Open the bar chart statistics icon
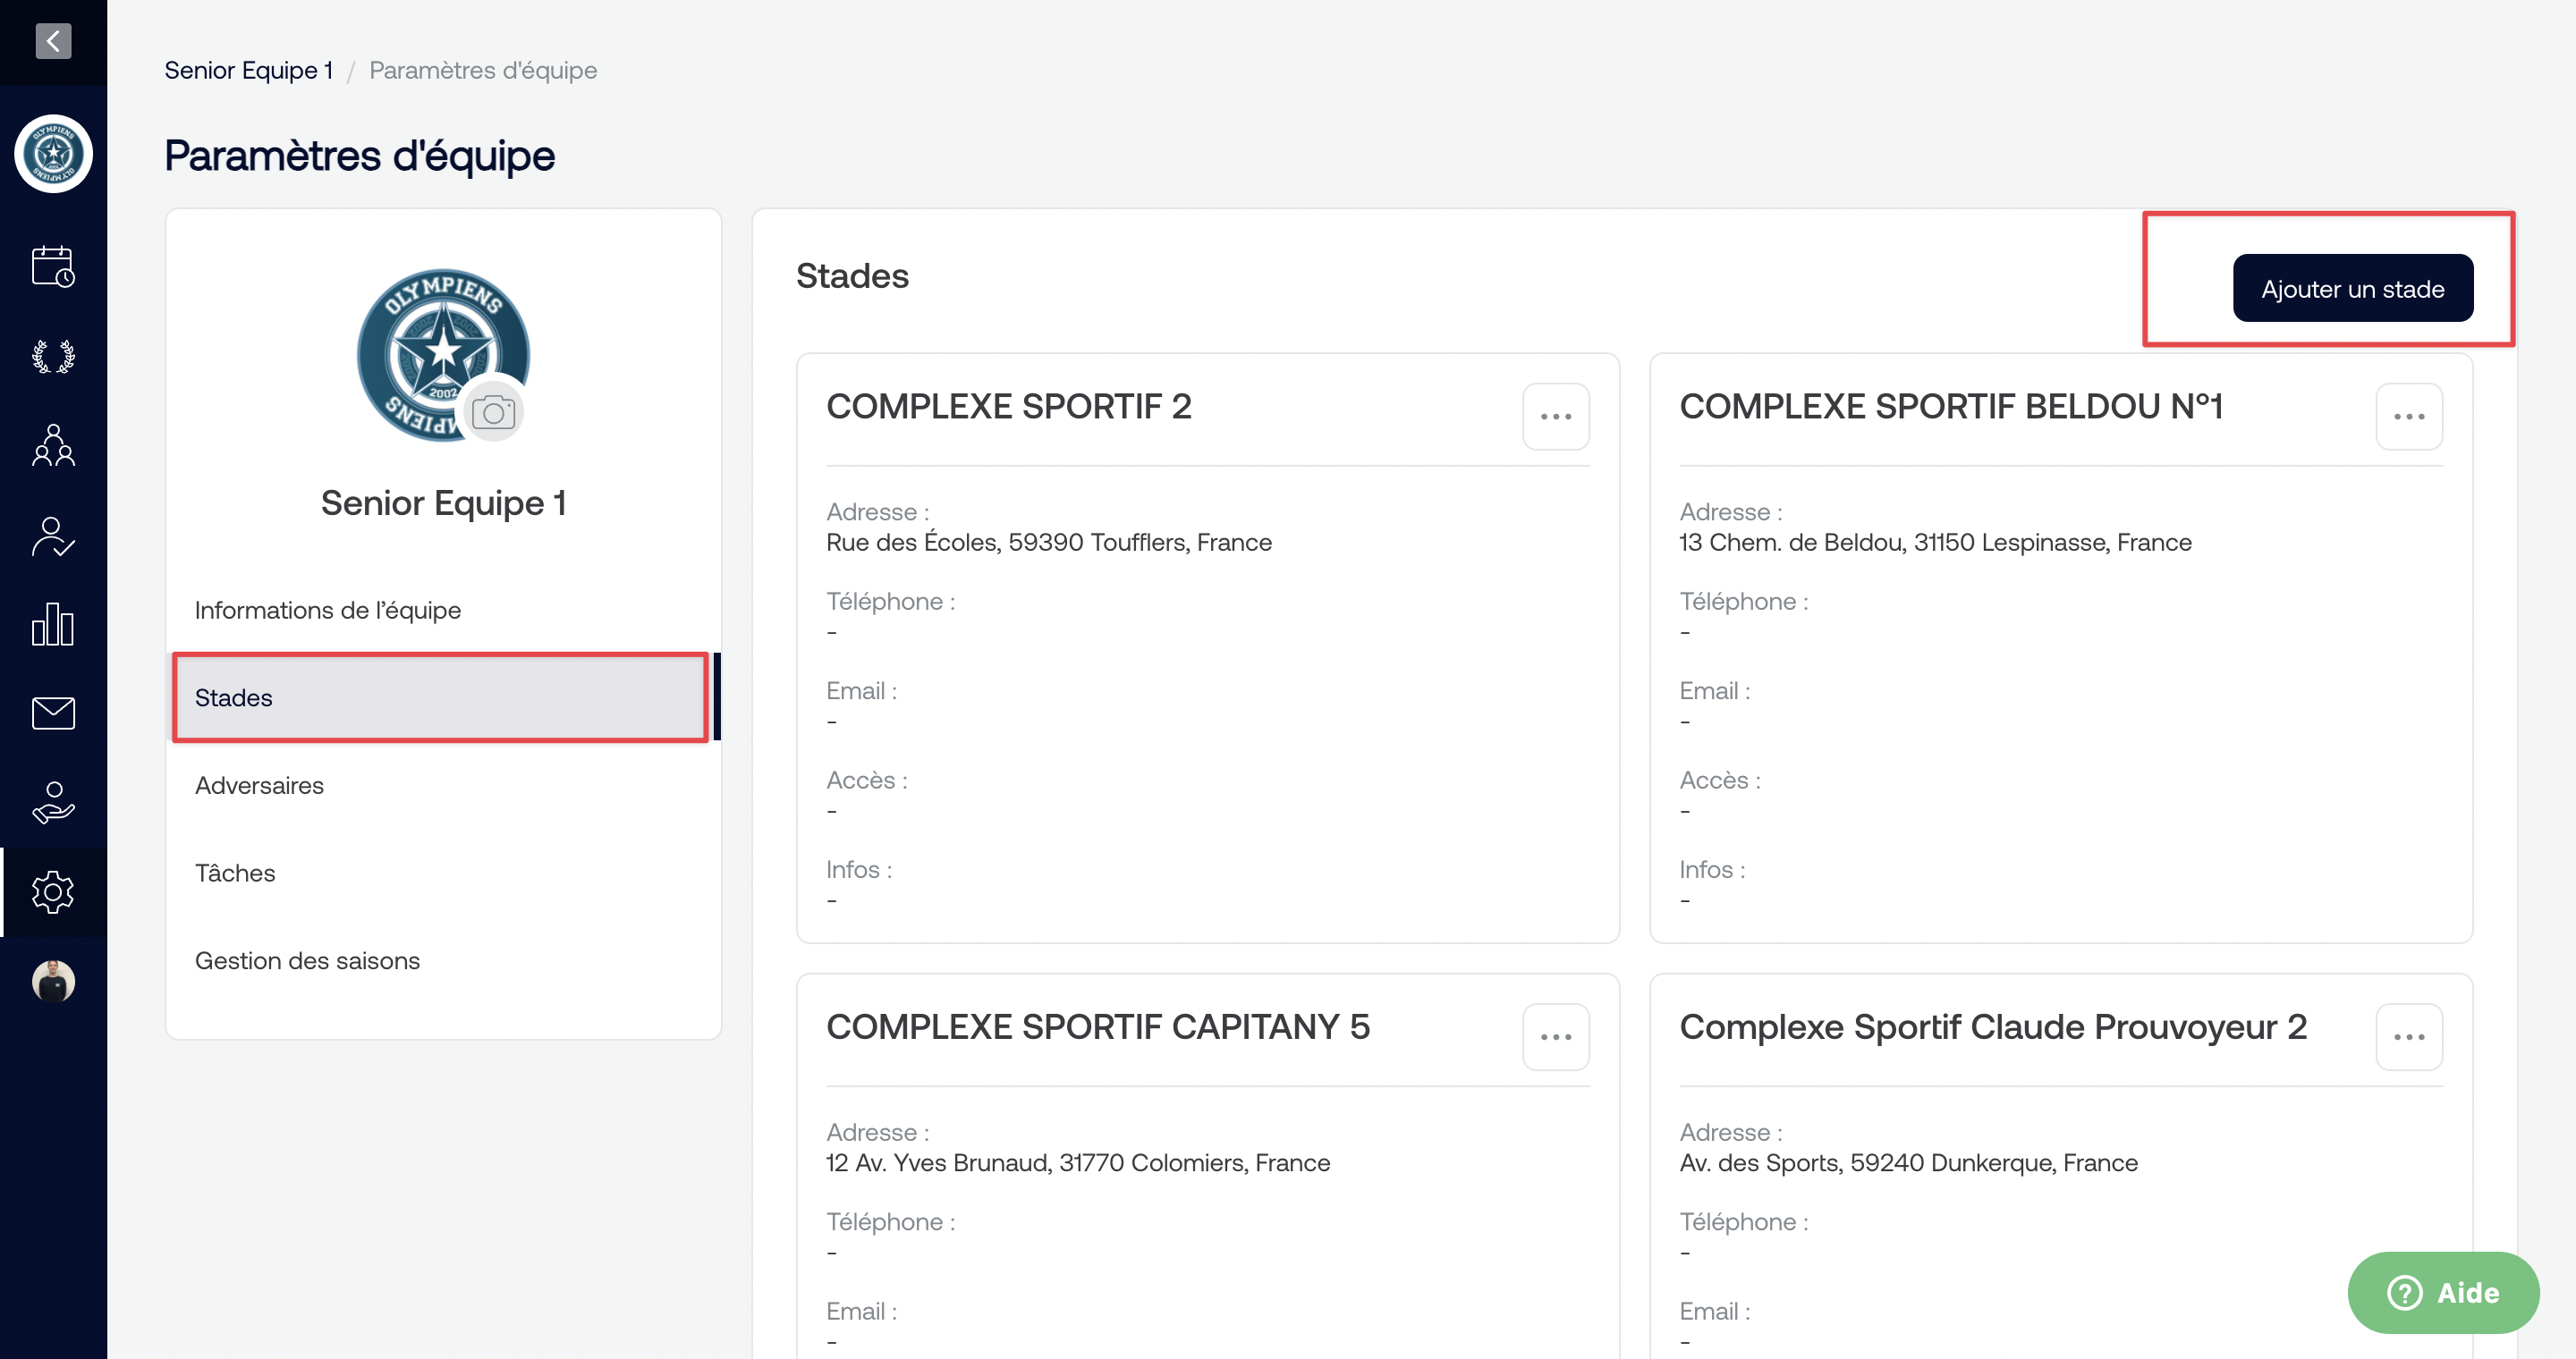The width and height of the screenshot is (2576, 1359). [53, 623]
